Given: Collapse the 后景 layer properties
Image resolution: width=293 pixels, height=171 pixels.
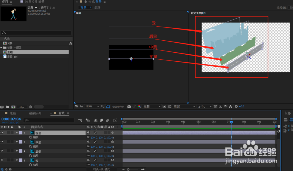Looking at the screenshot, I should 17,151.
